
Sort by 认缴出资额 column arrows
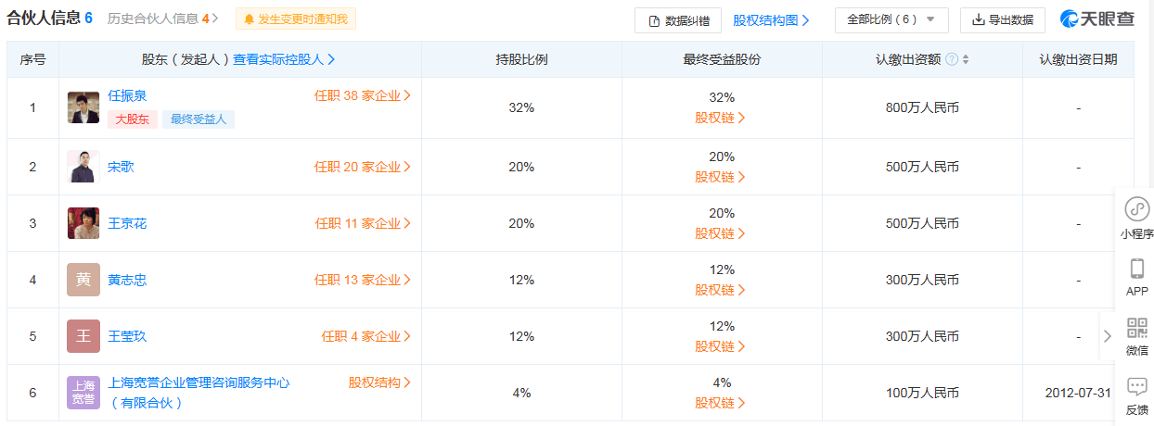tap(966, 59)
